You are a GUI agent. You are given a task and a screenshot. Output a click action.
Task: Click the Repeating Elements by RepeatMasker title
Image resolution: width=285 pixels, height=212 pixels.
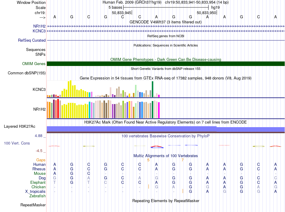click(166, 201)
